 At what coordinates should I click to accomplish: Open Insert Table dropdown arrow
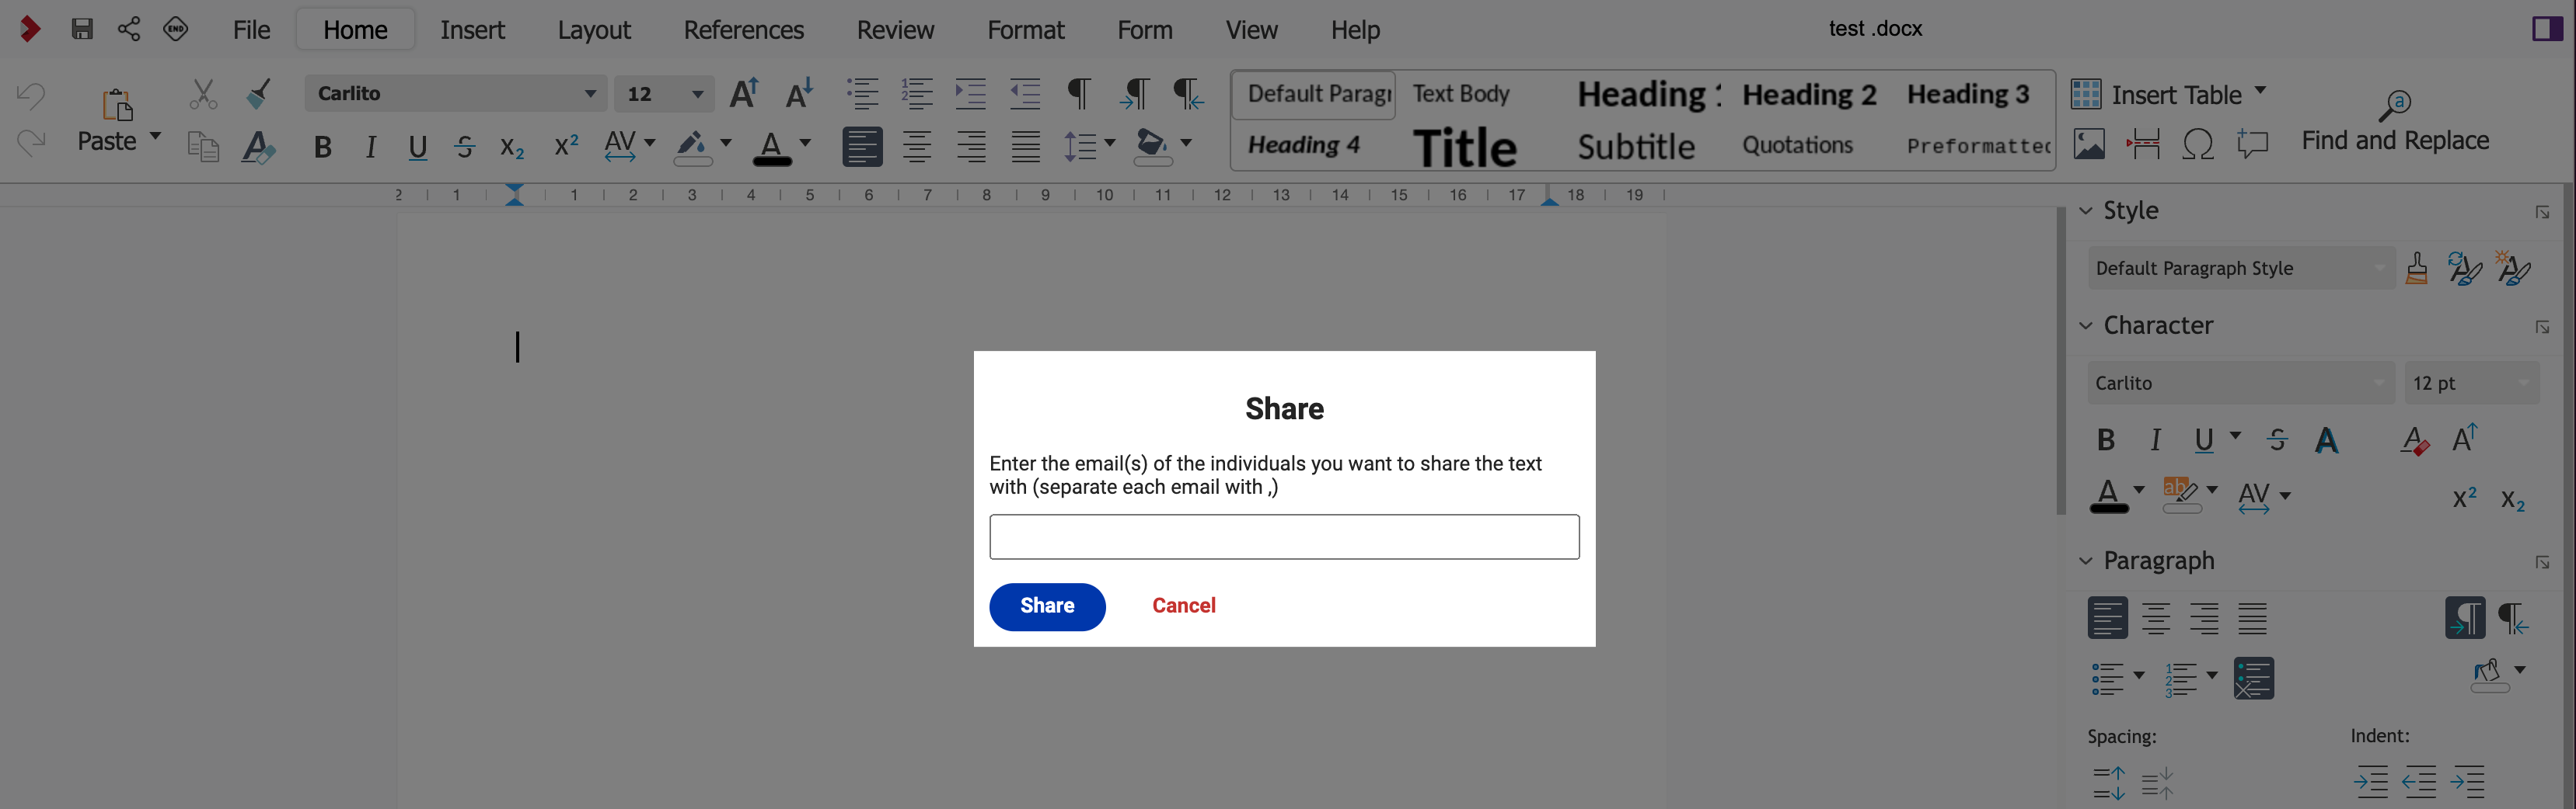(x=2260, y=91)
